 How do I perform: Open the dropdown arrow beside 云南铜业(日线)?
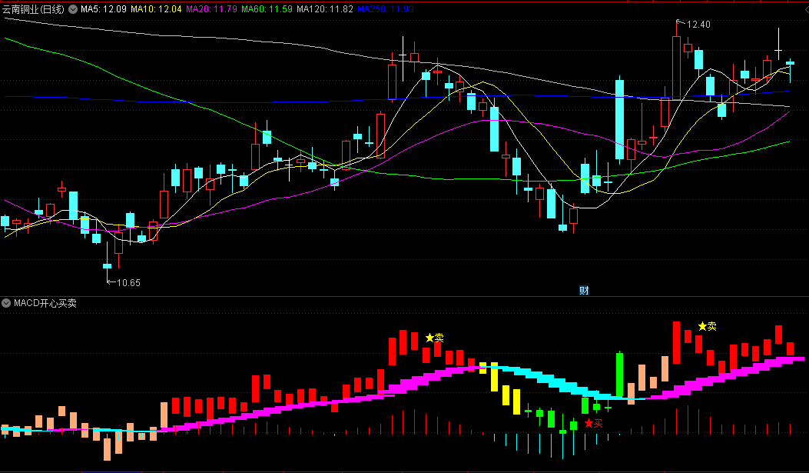click(73, 9)
